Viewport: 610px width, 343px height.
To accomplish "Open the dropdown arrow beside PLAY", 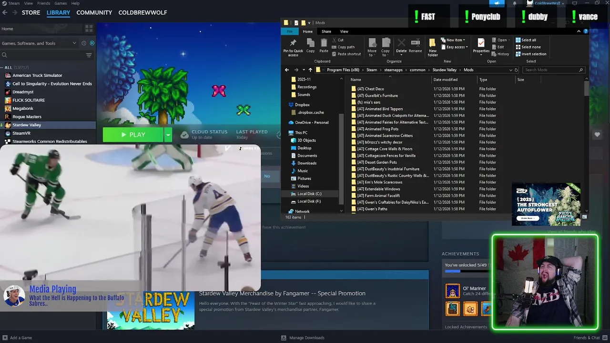I will [168, 135].
